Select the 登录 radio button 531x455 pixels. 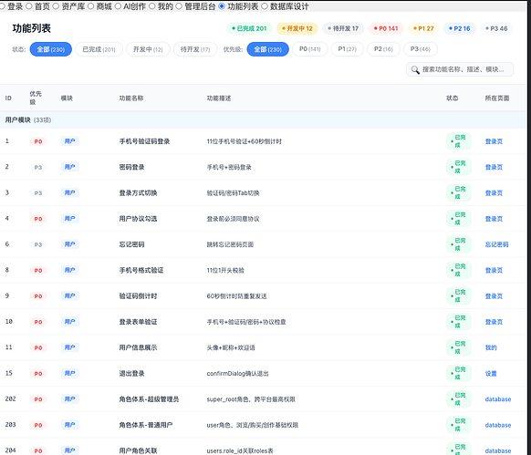(2, 6)
